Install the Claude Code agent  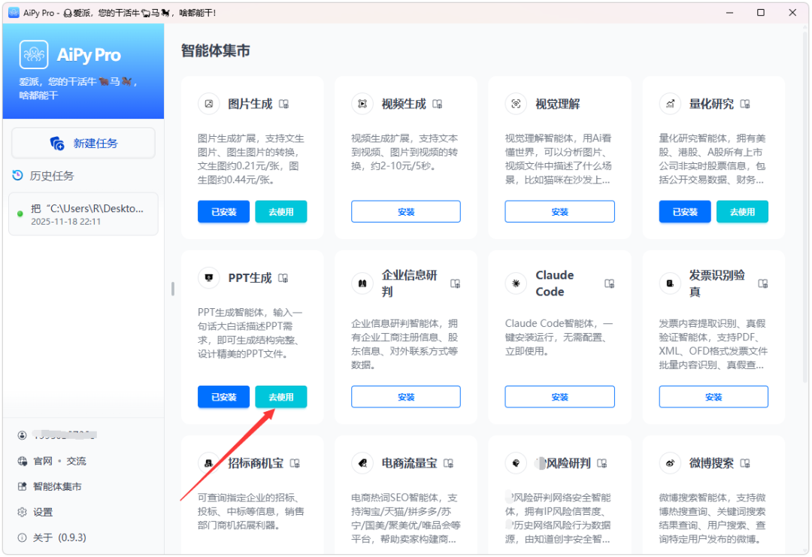point(560,397)
